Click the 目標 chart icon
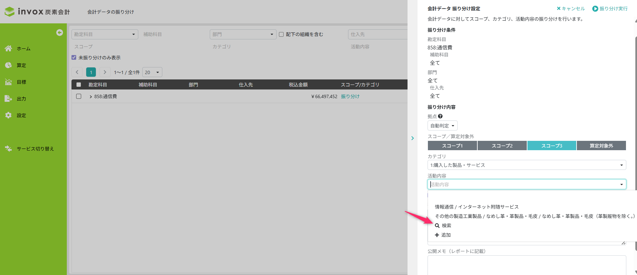Screen dimensions: 637x275 (8, 82)
